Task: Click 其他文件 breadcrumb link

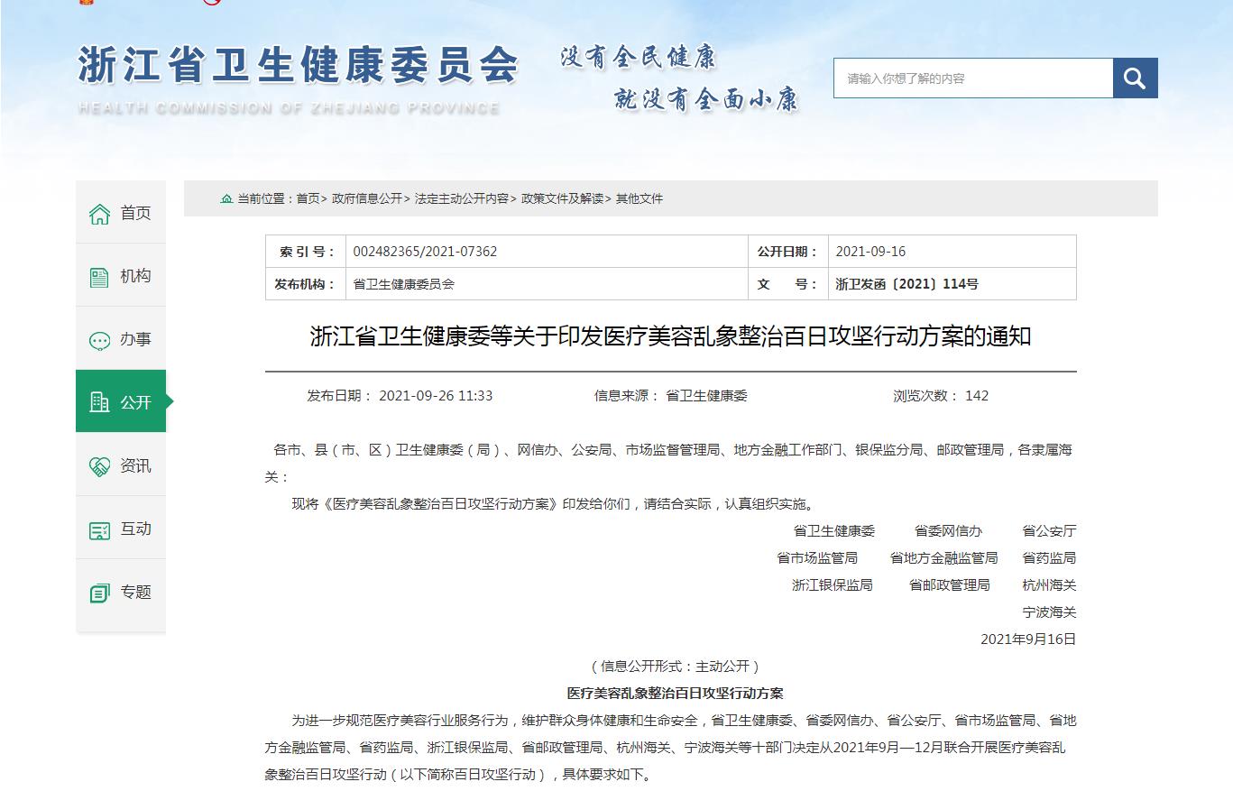Action: 640,198
